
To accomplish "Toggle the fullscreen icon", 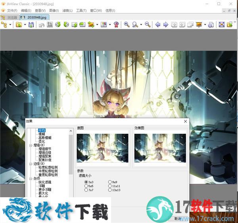I will [x=222, y=25].
